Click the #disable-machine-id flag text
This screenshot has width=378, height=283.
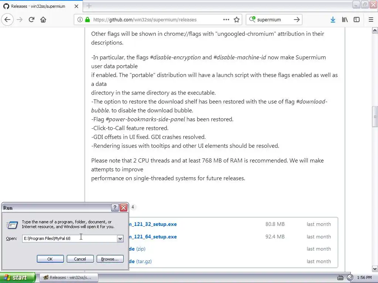[240, 57]
